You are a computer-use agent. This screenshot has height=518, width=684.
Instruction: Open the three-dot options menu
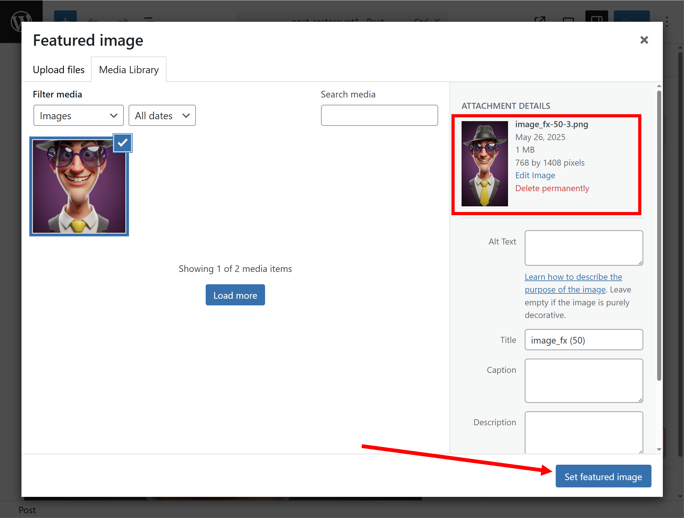[x=667, y=21]
